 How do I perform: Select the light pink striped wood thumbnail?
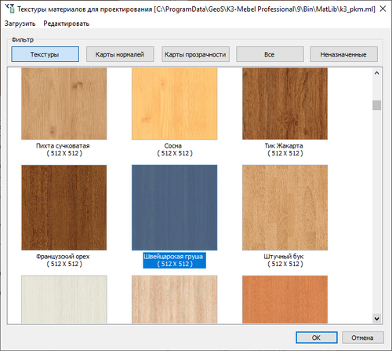tap(174, 299)
